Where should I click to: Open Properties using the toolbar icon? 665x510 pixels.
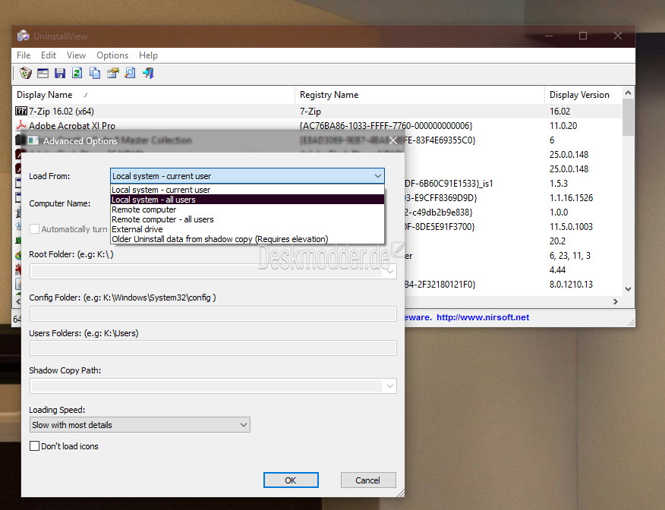113,73
